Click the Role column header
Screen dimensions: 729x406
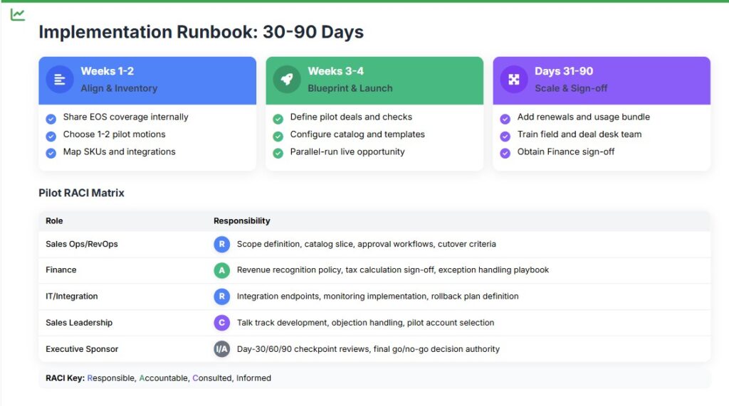click(x=55, y=221)
